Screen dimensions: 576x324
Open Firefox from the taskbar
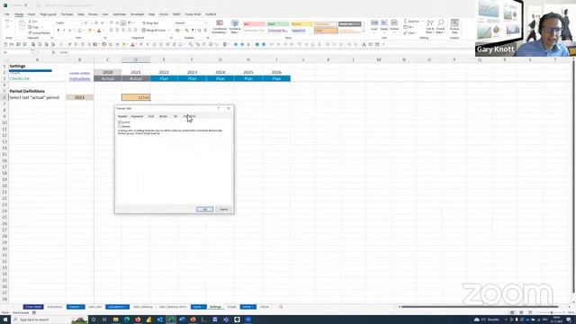coord(138,319)
